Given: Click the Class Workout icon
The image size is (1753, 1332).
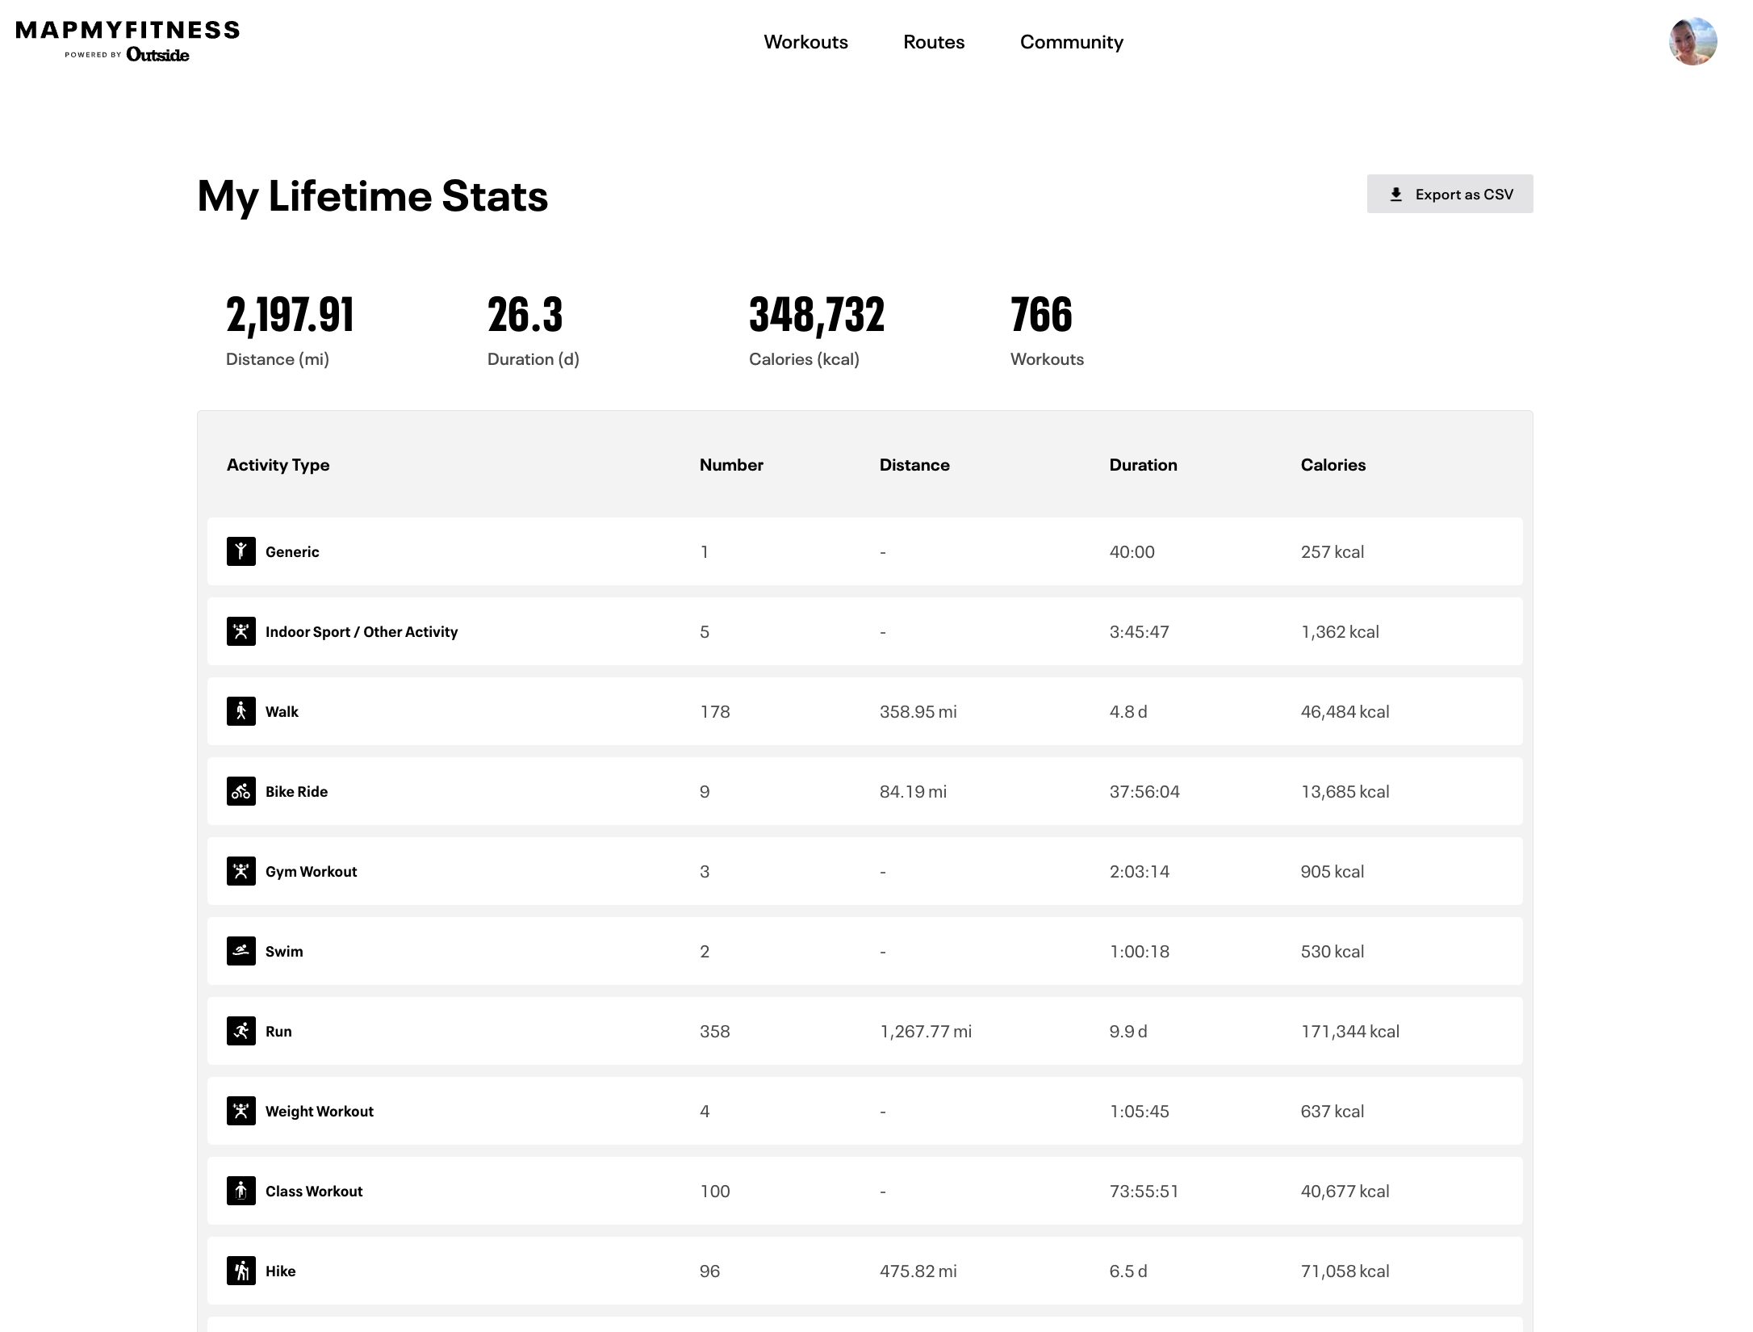Looking at the screenshot, I should [241, 1191].
